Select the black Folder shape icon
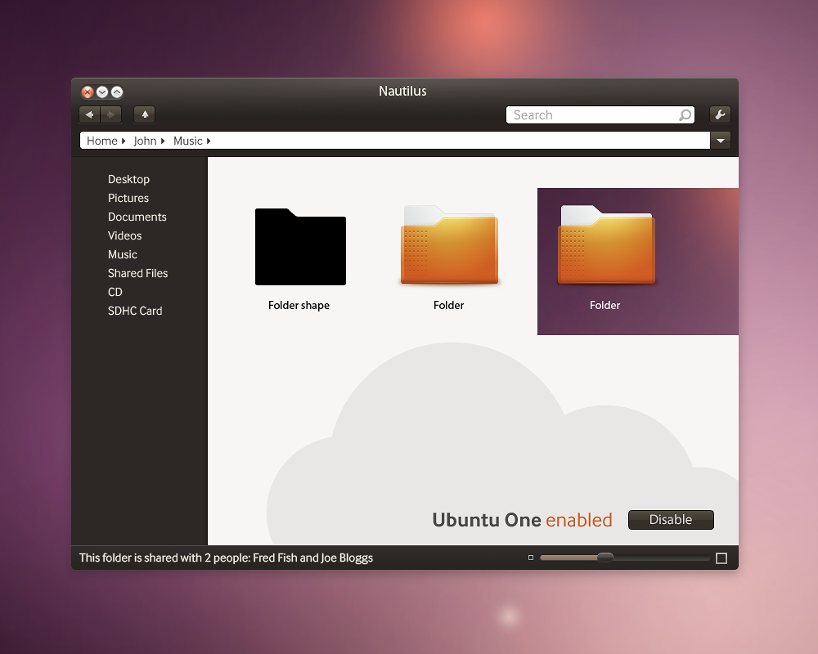Screen dimensions: 818x654 [300, 247]
